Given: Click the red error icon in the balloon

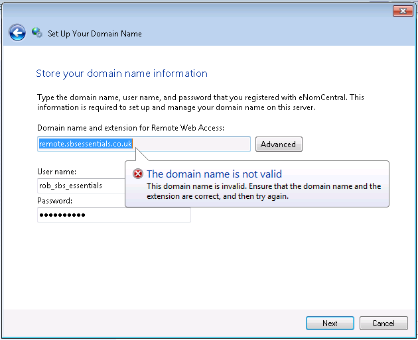Looking at the screenshot, I should pyautogui.click(x=137, y=174).
